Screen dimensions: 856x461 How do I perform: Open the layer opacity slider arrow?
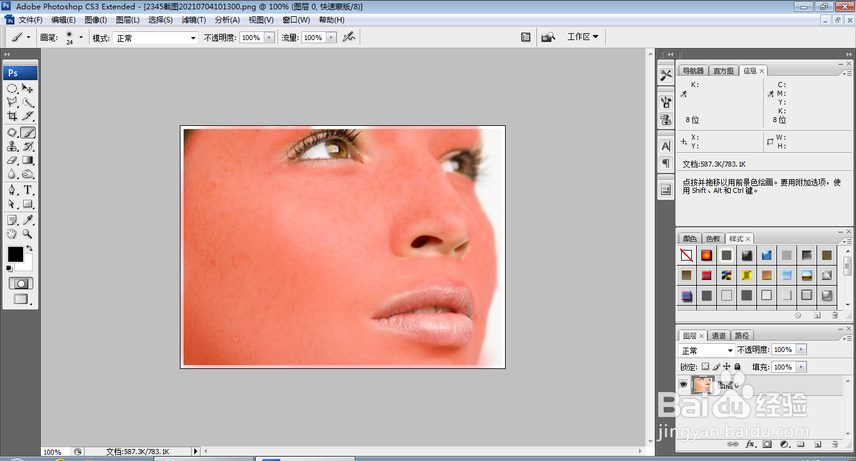point(801,350)
